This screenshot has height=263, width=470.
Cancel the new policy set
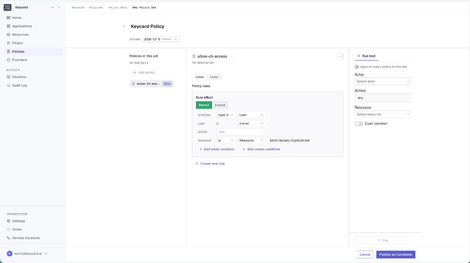(365, 255)
